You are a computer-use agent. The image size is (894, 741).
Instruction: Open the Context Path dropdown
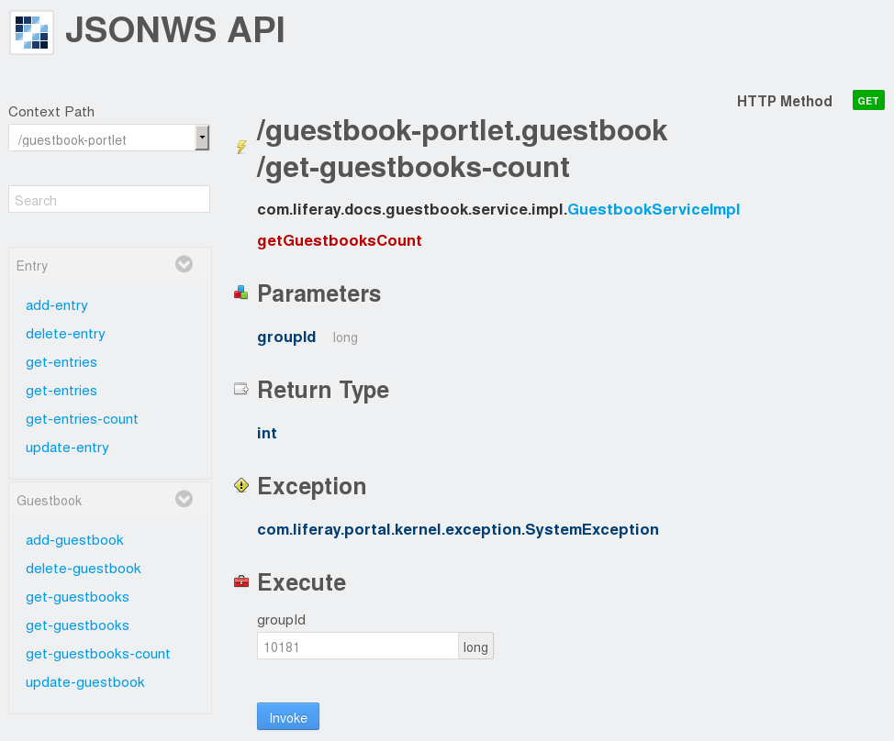(x=109, y=138)
